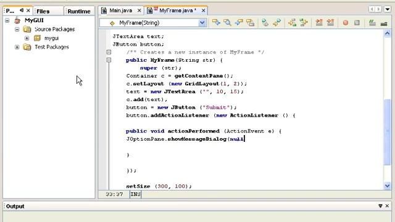Click the 'actionPerformed' method declaration line

204,131
